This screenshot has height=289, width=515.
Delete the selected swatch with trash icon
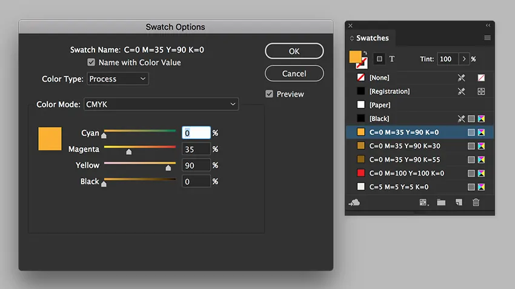click(x=476, y=202)
